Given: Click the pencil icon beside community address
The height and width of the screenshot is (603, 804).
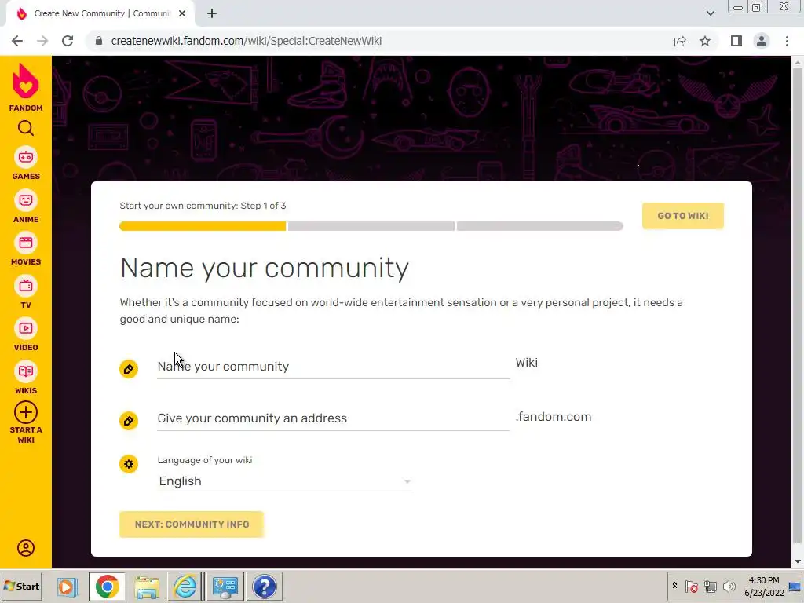Looking at the screenshot, I should click(x=129, y=421).
